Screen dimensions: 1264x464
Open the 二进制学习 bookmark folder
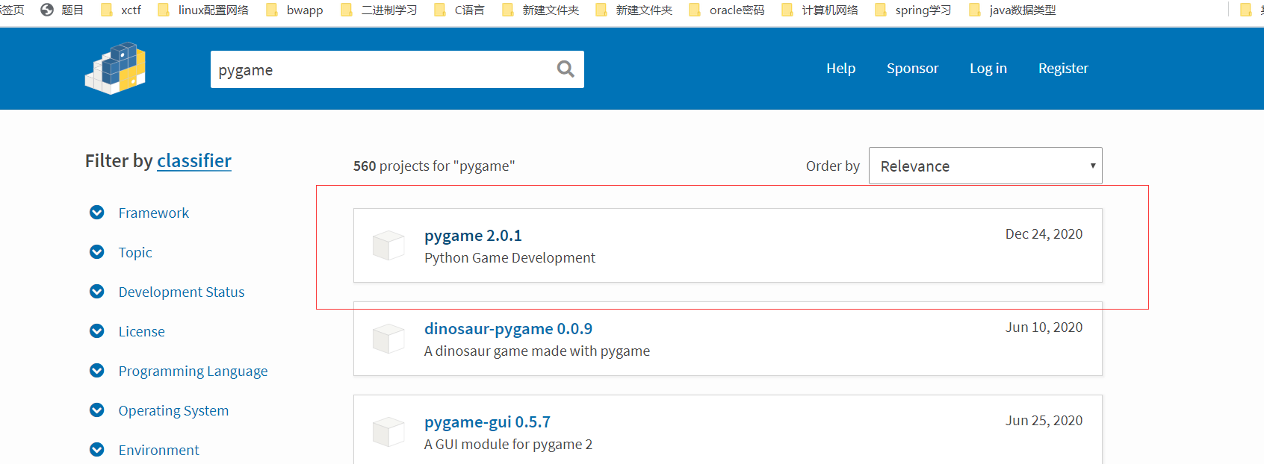pos(379,10)
